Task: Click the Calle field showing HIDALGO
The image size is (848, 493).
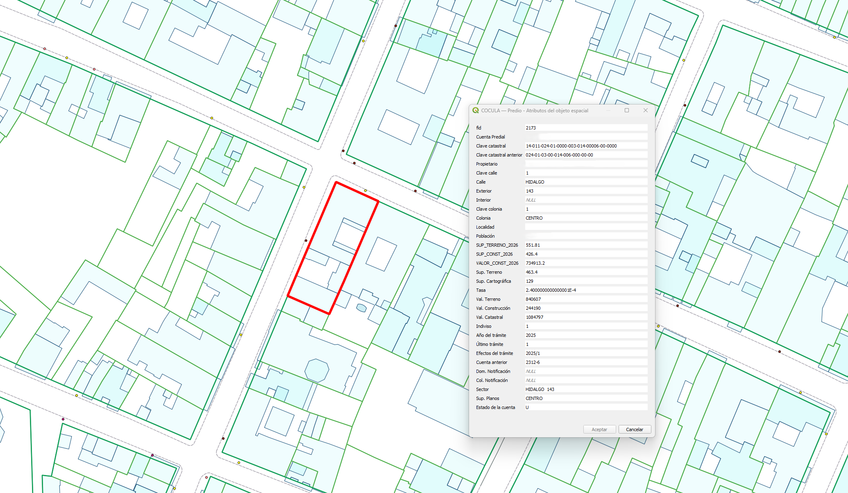Action: click(586, 182)
